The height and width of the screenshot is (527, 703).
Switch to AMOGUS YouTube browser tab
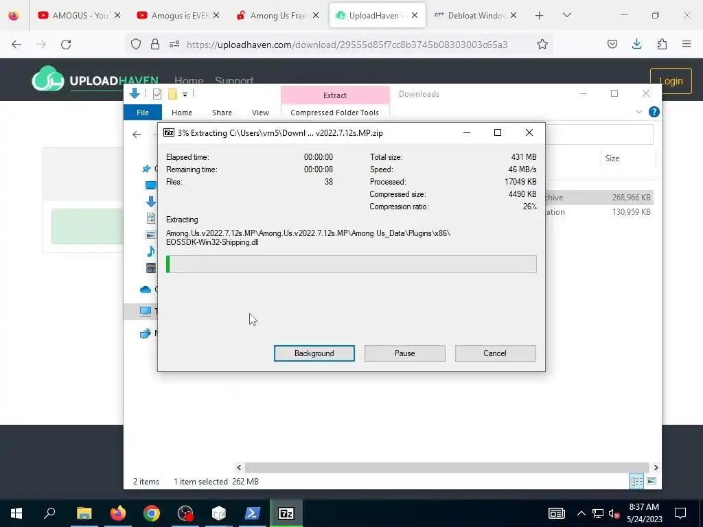[x=80, y=15]
